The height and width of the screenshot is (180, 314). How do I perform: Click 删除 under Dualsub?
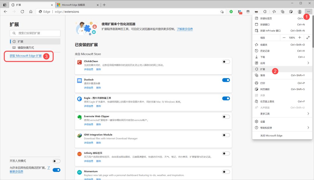pos(99,88)
